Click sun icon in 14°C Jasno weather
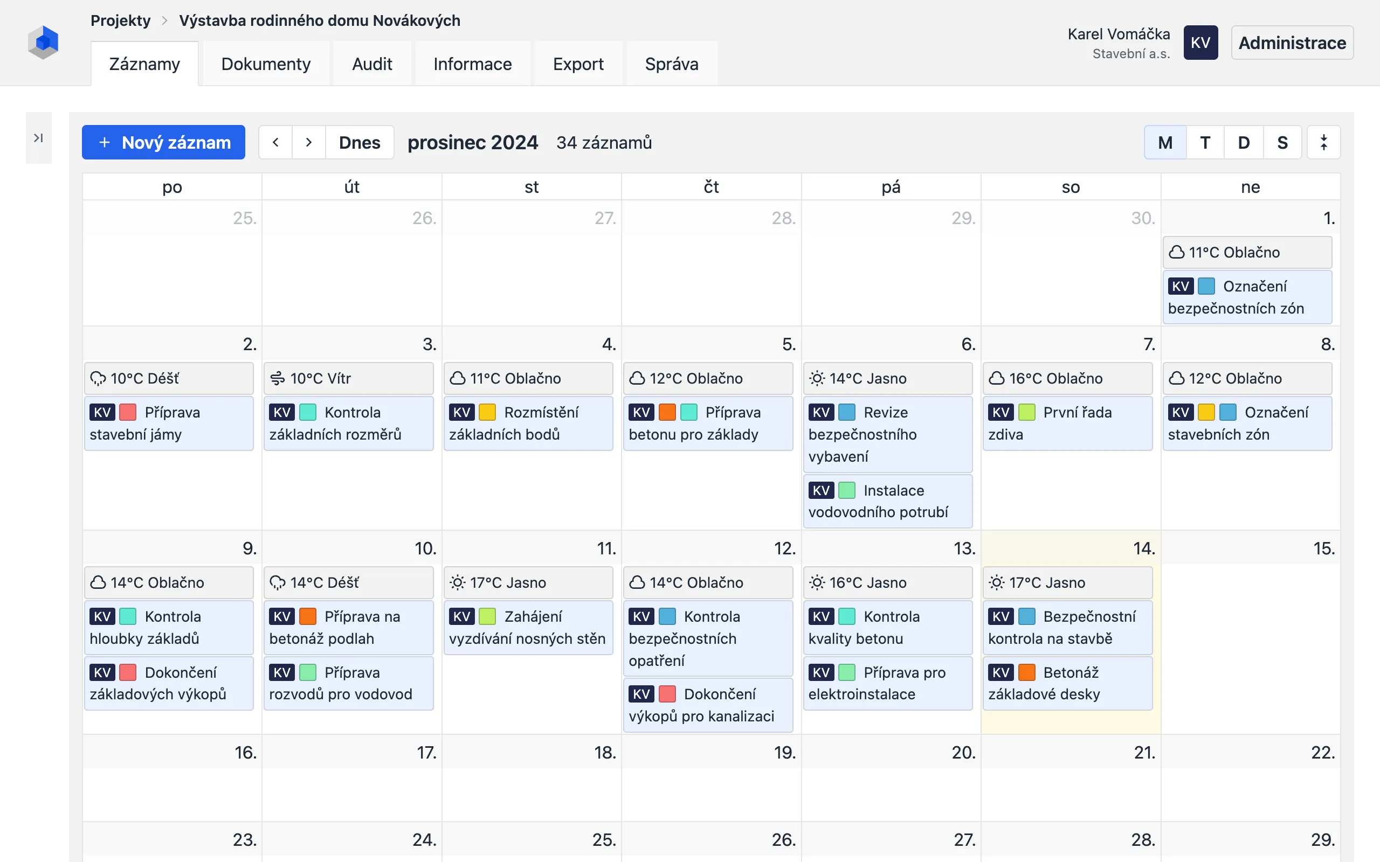Screen dimensions: 1380x862 [817, 379]
